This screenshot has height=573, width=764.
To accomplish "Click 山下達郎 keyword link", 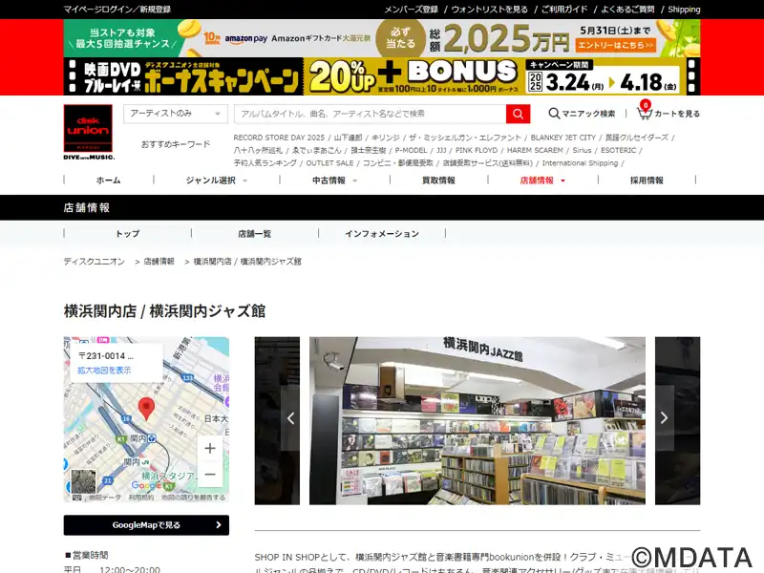I will [x=348, y=138].
